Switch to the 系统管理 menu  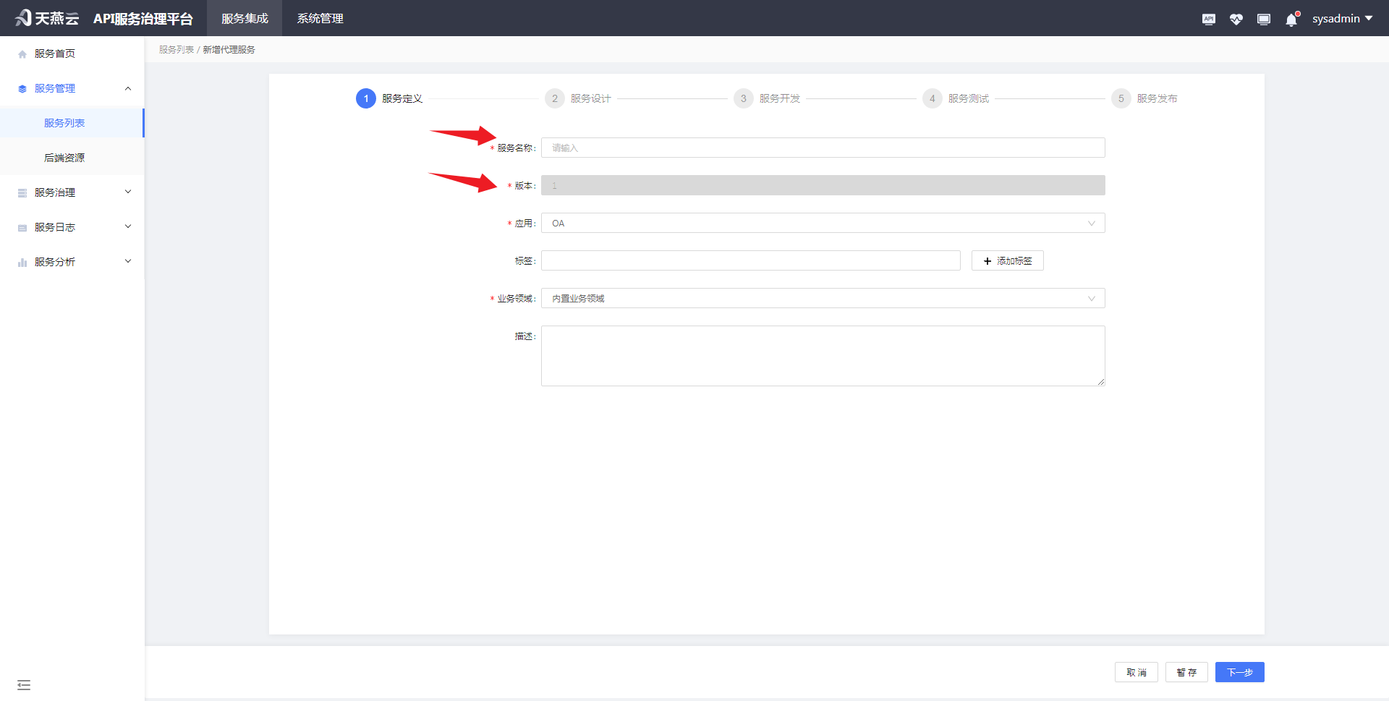320,18
